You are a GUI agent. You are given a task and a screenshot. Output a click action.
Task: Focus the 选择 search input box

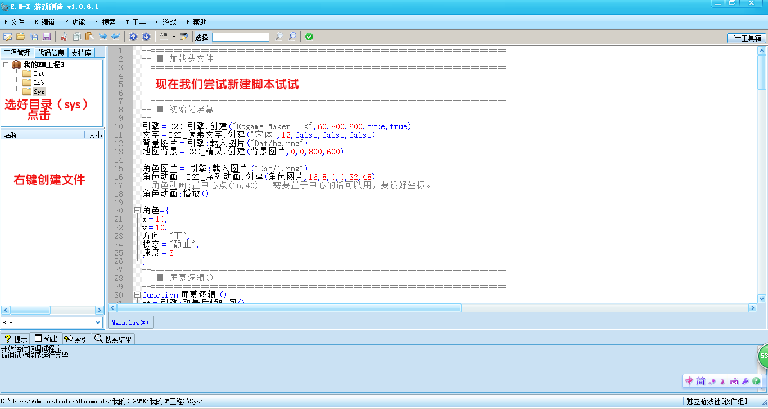(x=241, y=37)
